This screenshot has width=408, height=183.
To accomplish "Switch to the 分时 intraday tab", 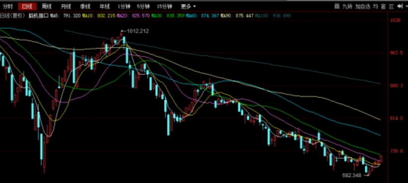I will 7,6.
